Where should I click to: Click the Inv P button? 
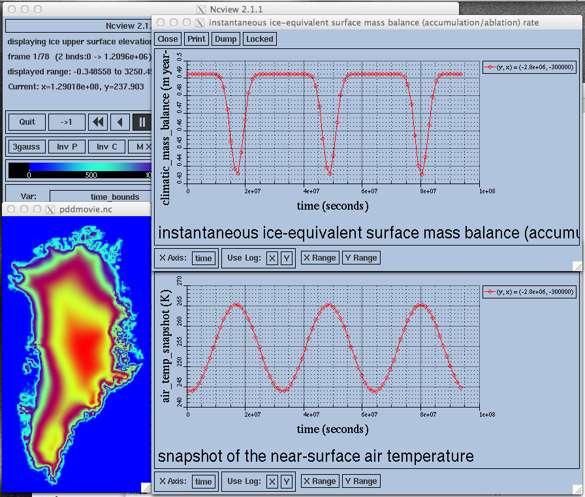[67, 147]
